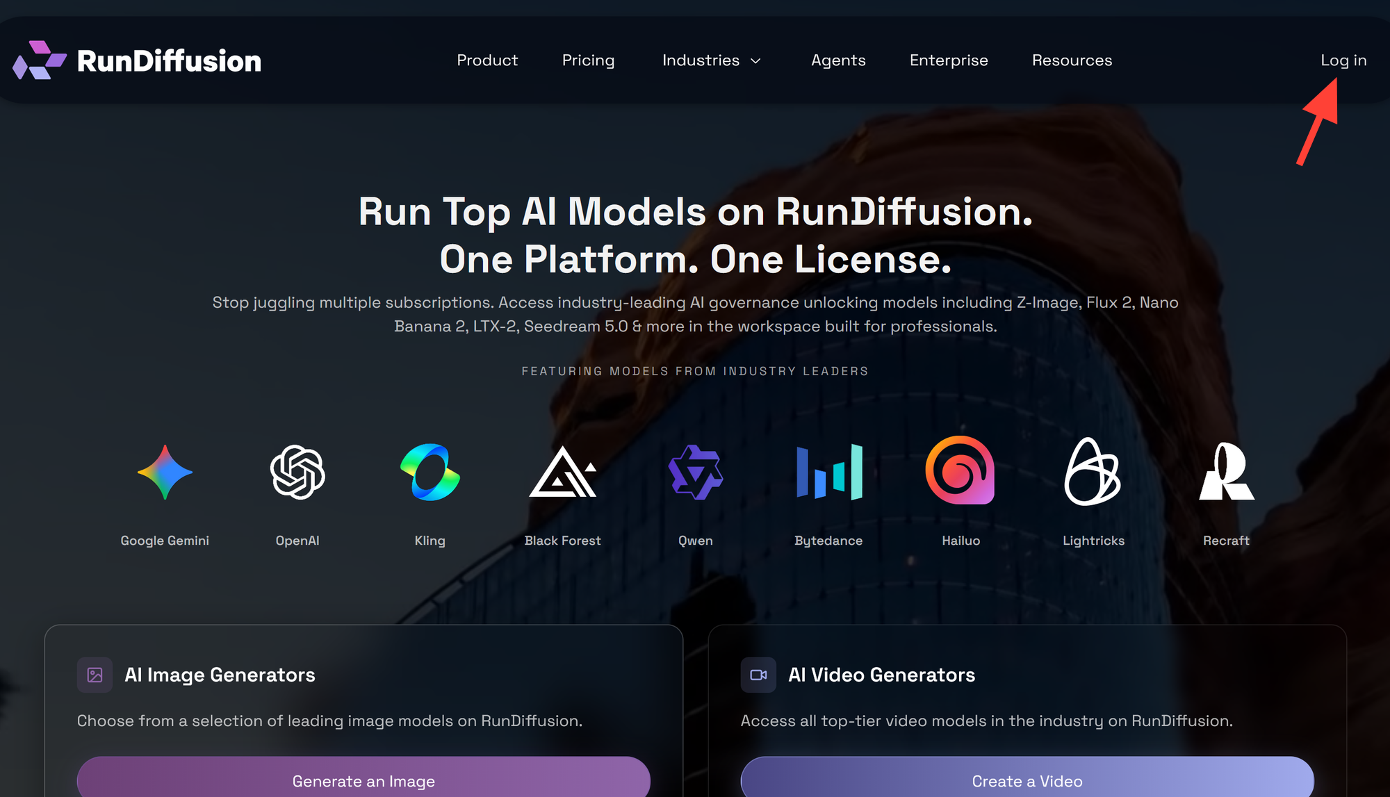Image resolution: width=1390 pixels, height=797 pixels.
Task: Select the Google Gemini logo
Action: 165,472
